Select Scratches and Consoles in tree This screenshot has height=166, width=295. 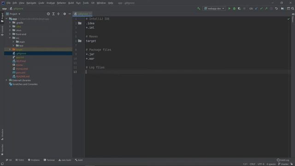[25, 84]
